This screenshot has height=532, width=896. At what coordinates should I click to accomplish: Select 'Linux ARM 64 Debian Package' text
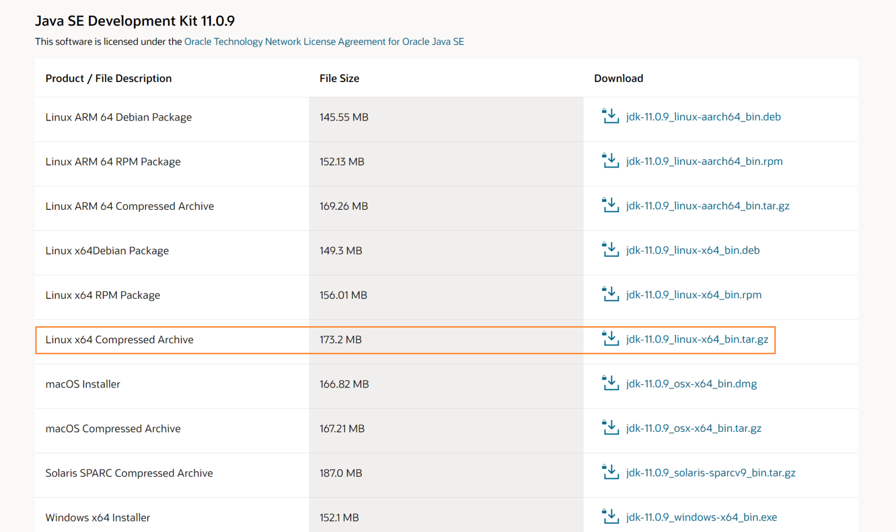point(118,117)
